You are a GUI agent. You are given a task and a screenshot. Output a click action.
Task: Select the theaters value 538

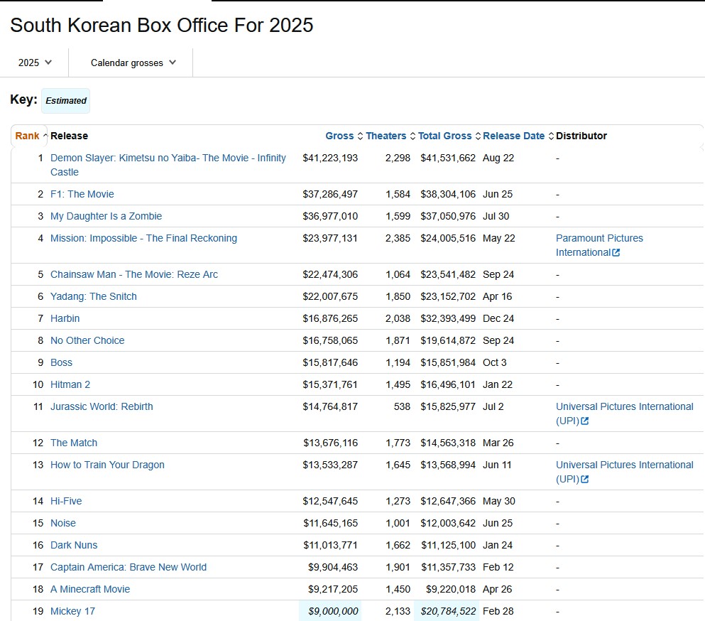click(402, 407)
